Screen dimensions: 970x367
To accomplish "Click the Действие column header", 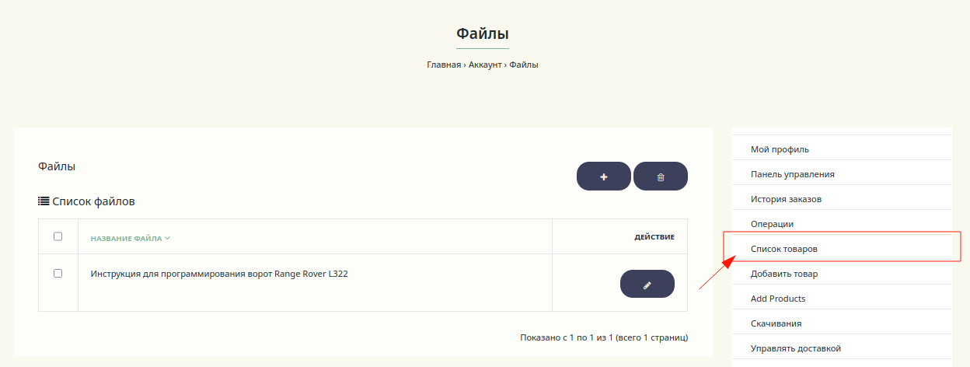I will 654,236.
